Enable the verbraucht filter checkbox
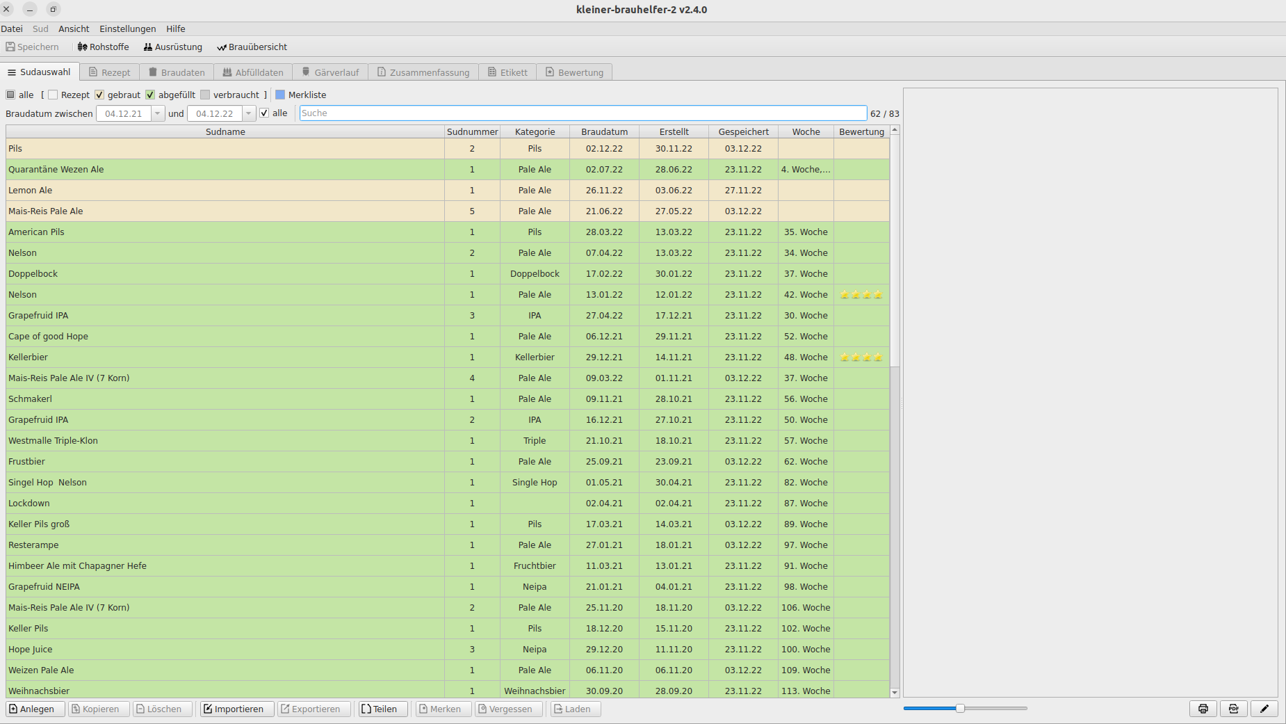Image resolution: width=1286 pixels, height=724 pixels. [x=205, y=95]
